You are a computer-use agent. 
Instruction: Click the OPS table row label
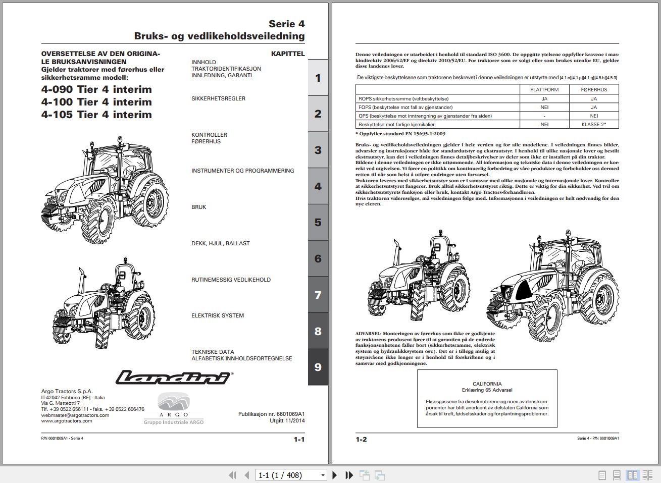(x=425, y=116)
